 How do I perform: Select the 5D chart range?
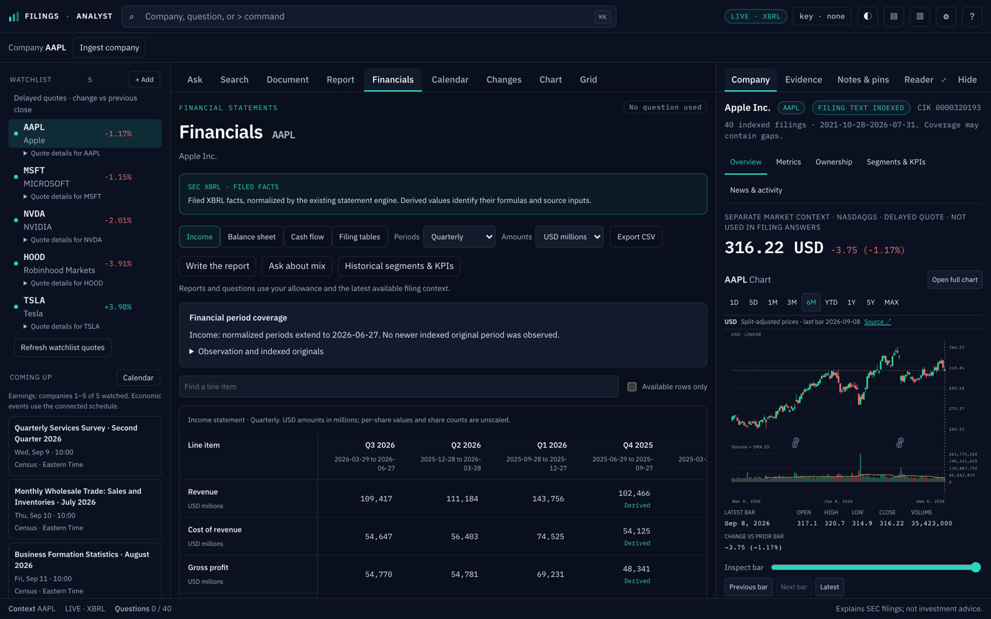tap(754, 303)
